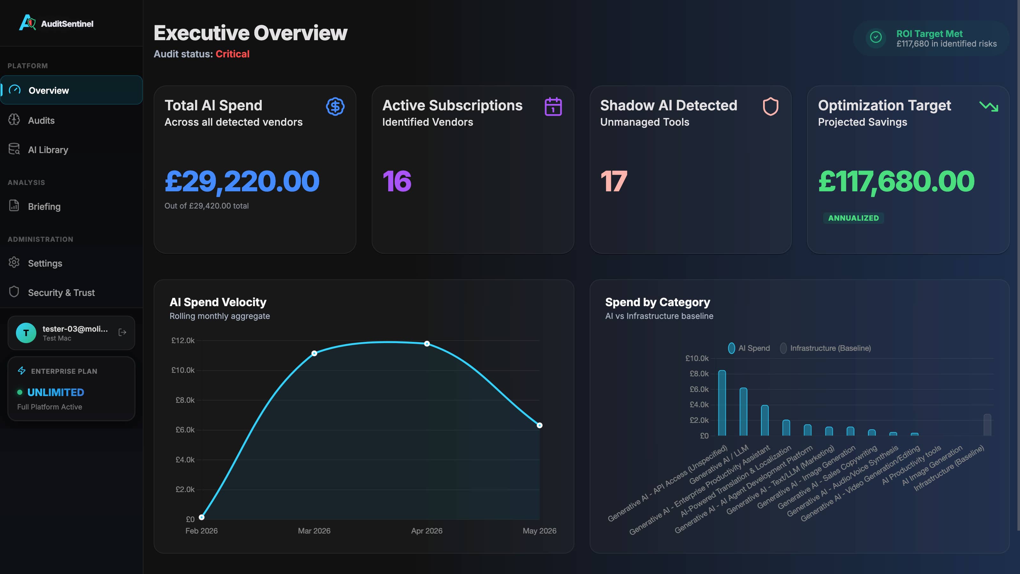This screenshot has width=1020, height=574.
Task: Click 'Full Platform Active' text
Action: (49, 407)
